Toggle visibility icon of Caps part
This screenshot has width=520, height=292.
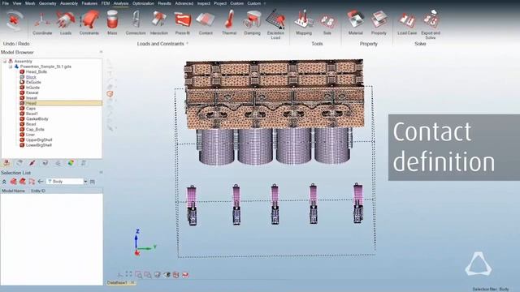22,108
